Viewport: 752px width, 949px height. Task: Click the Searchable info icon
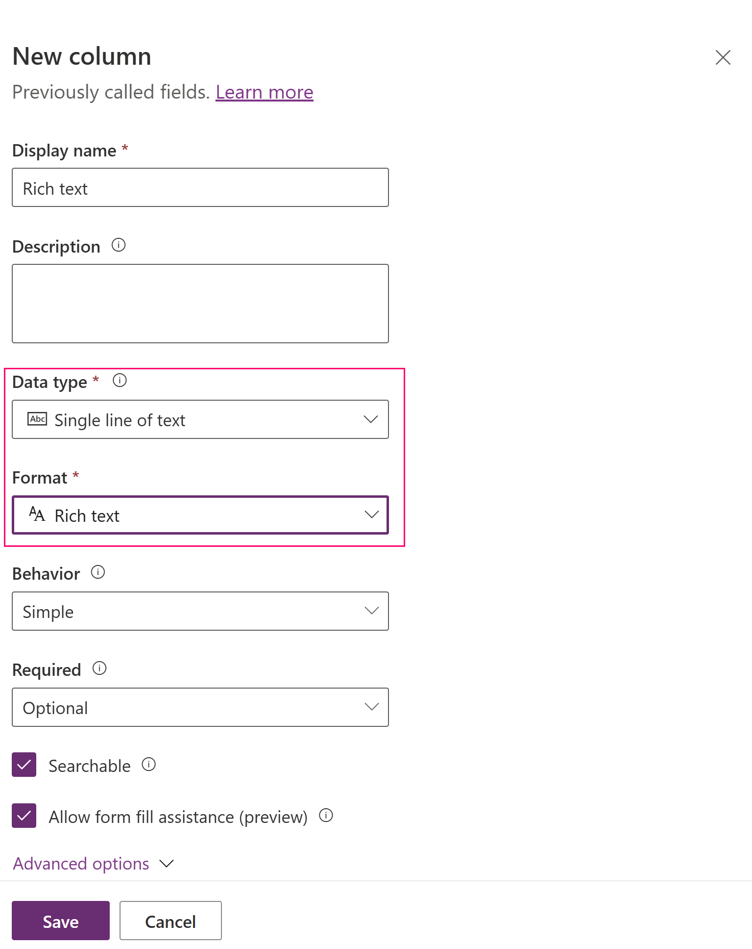(149, 764)
